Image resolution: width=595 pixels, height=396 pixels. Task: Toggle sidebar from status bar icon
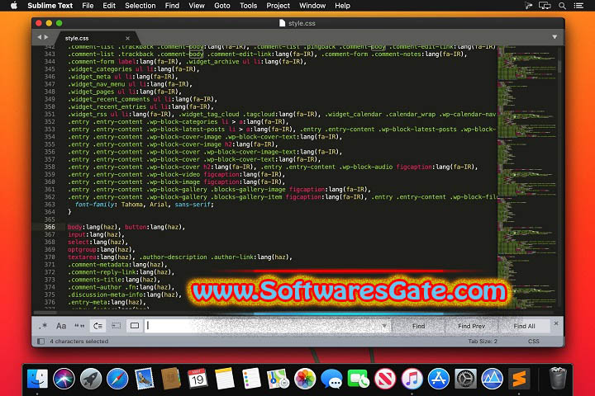click(x=40, y=341)
